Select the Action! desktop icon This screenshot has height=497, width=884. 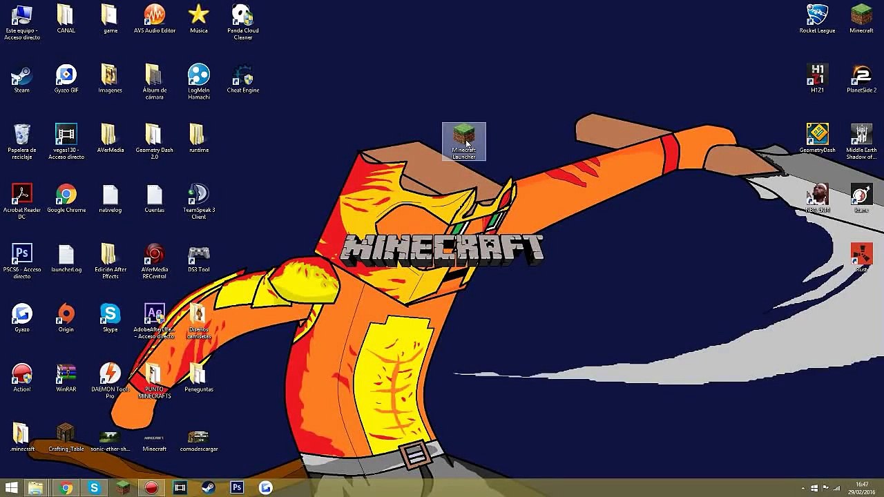[22, 378]
